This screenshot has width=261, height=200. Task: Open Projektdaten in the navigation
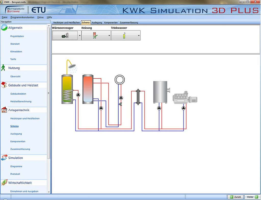pyautogui.click(x=17, y=36)
